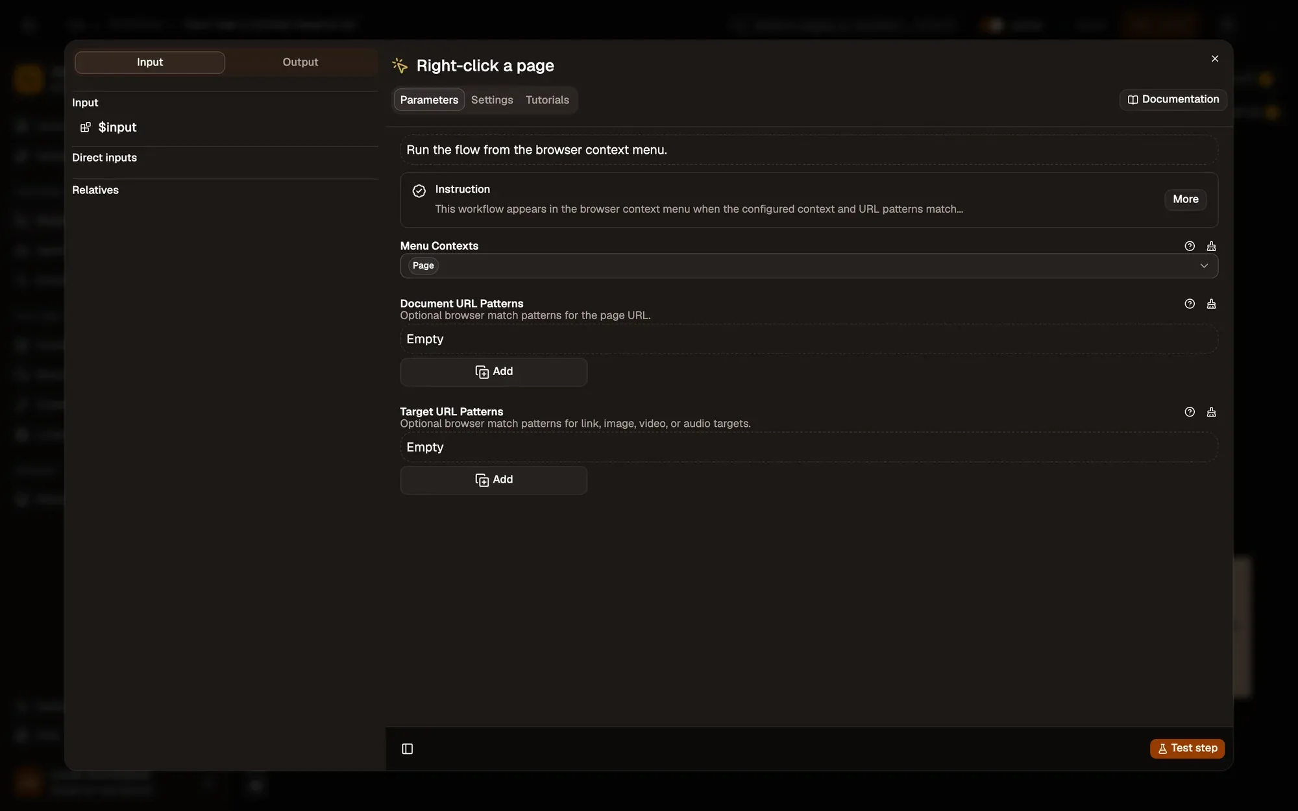Click the Document URL Patterns label

(461, 304)
